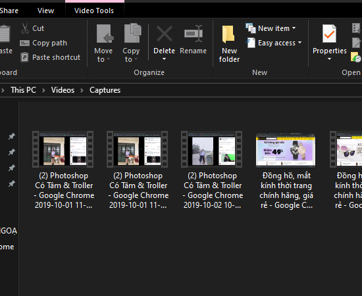Select the sunglasses video thumbnail

346,149
